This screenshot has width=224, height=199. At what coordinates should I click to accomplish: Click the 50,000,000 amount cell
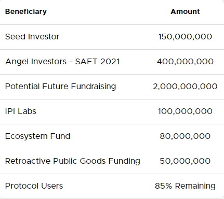tap(185, 161)
